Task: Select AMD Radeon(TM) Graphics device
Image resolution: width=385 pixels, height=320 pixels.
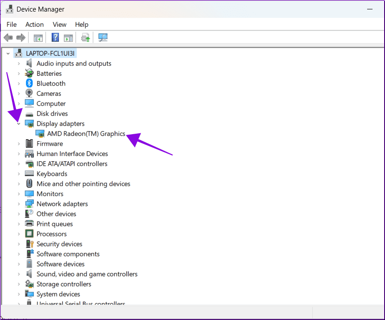Action: [x=86, y=134]
